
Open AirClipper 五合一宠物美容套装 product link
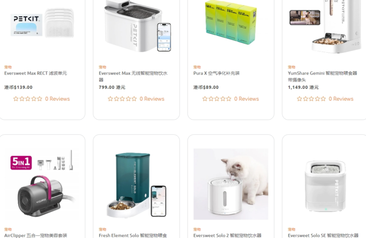click(36, 235)
